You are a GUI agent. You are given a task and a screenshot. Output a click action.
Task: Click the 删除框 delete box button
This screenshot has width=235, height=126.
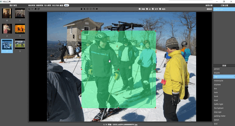click(209, 9)
